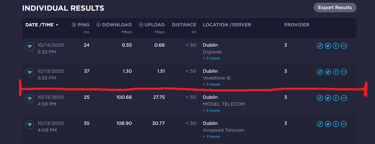Share Vodafone IE result on Facebook

click(x=336, y=72)
